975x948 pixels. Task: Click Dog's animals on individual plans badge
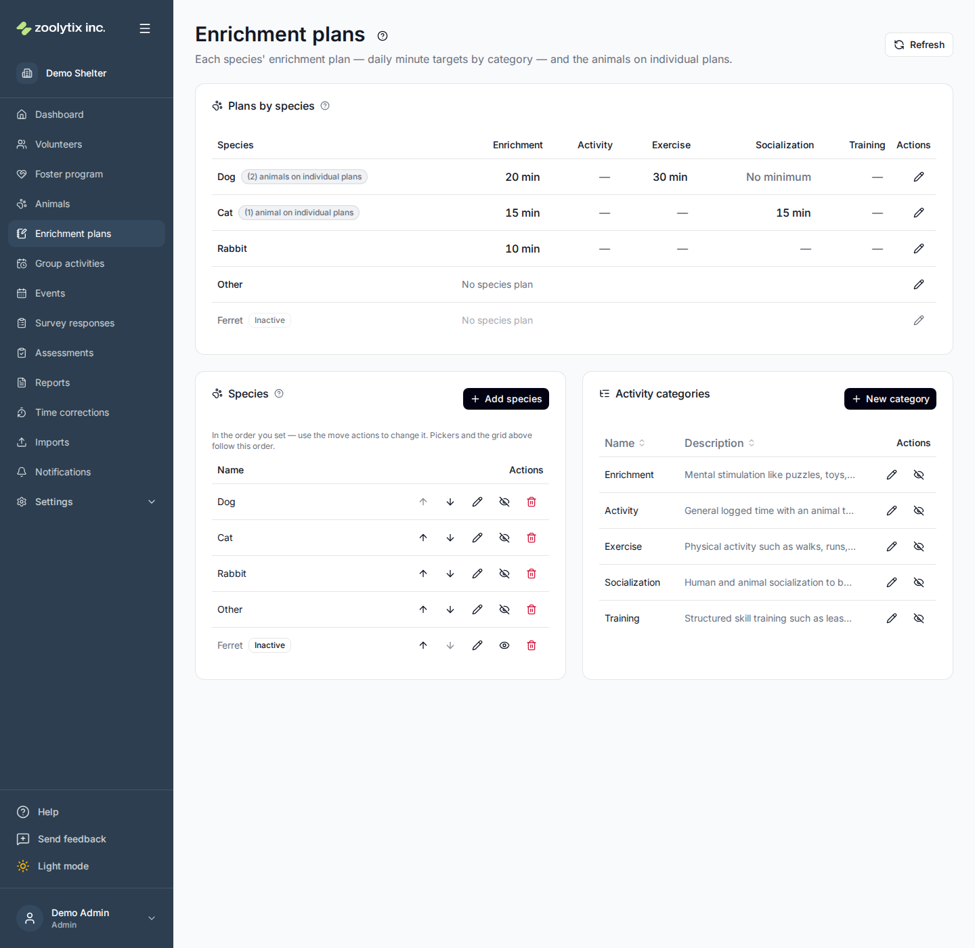[x=304, y=177]
